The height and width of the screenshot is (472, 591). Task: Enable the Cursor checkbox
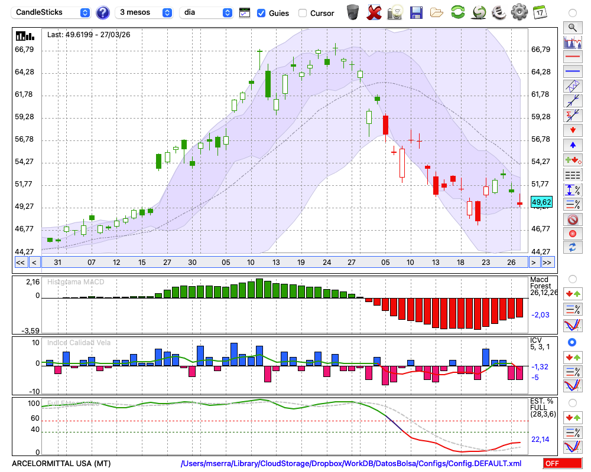(x=303, y=13)
